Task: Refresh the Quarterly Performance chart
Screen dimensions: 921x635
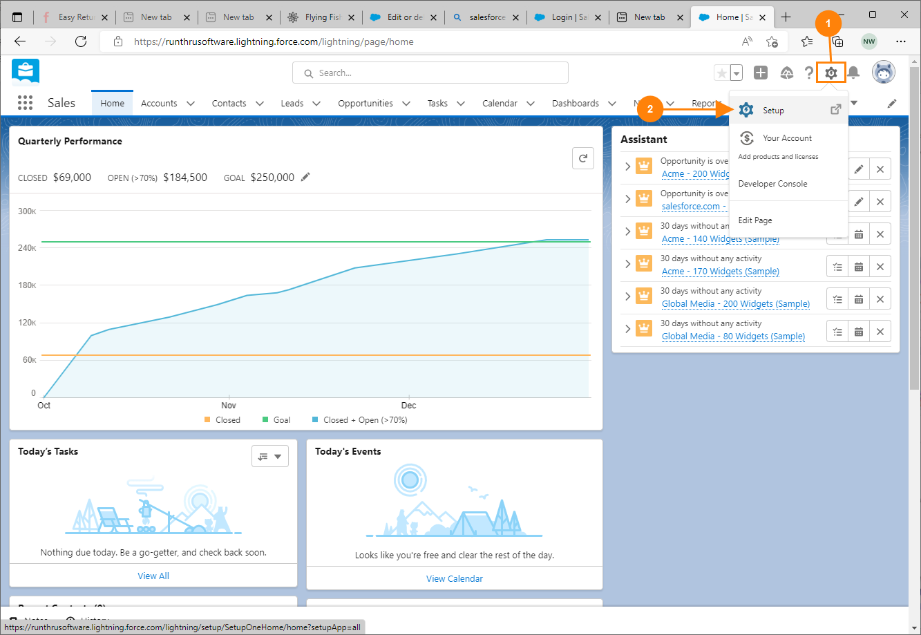Action: pyautogui.click(x=583, y=158)
